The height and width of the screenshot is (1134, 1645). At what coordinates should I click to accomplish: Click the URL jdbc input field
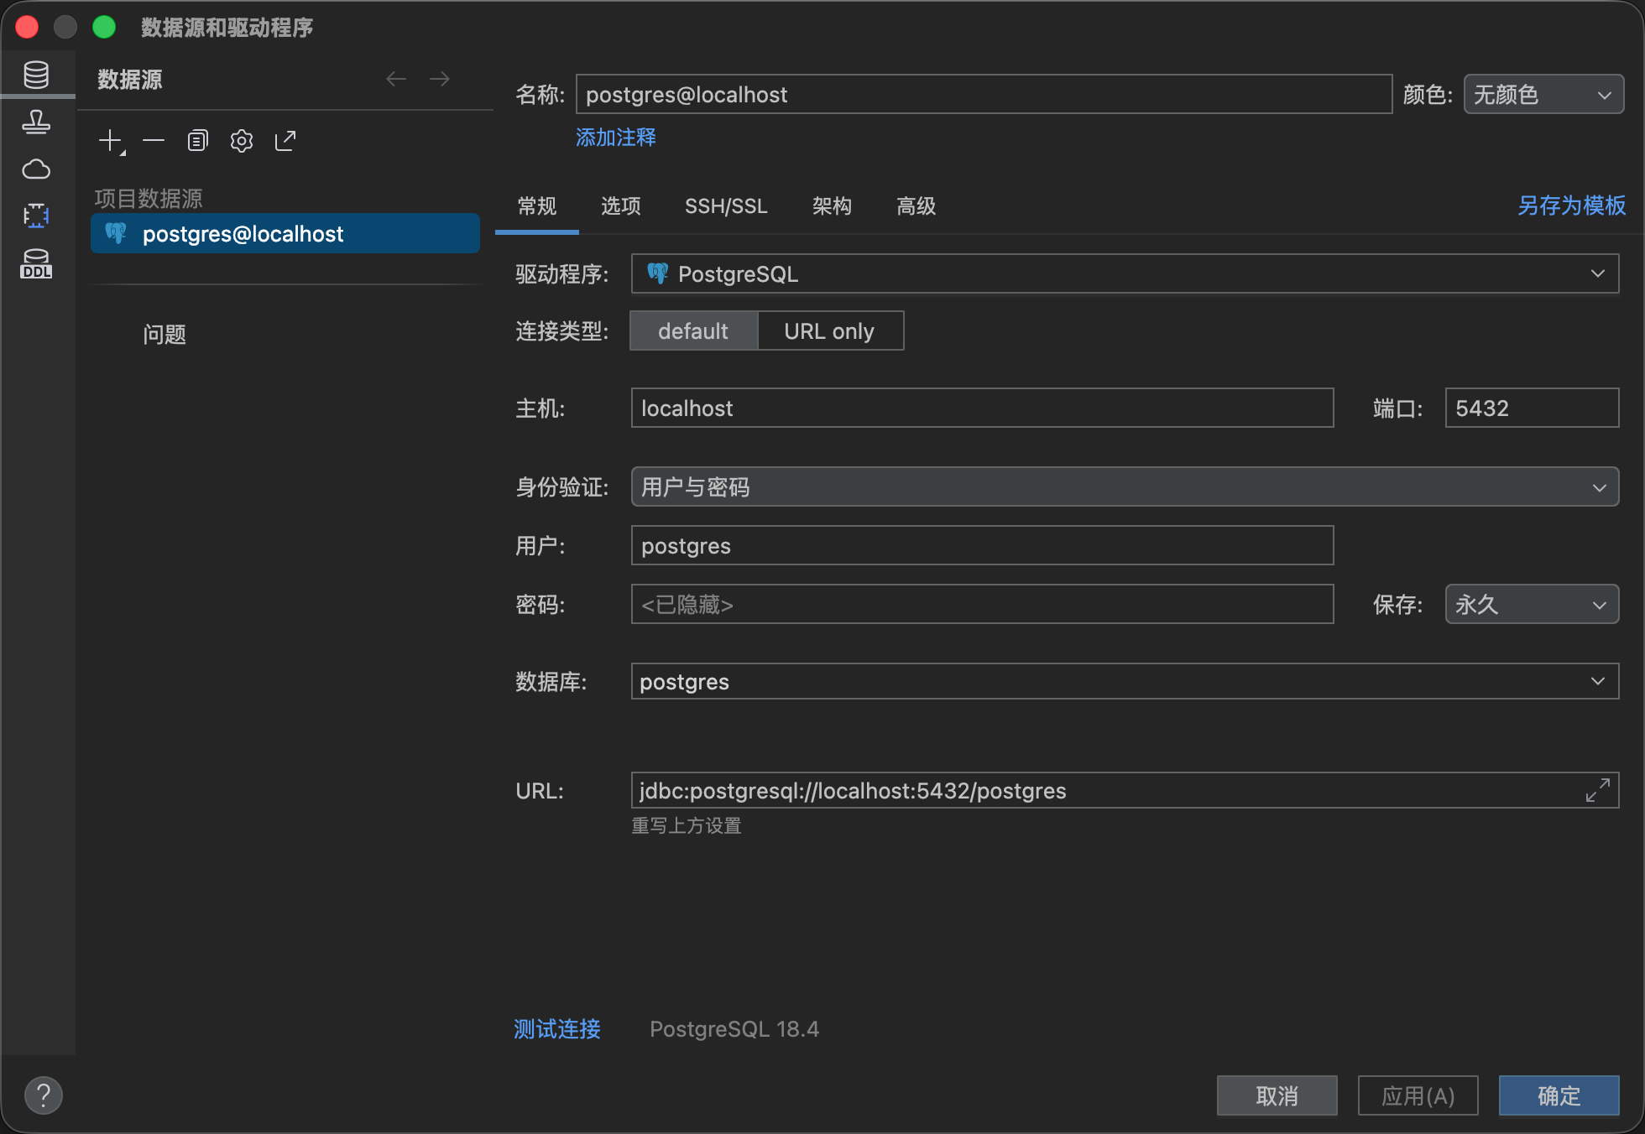pyautogui.click(x=1125, y=790)
